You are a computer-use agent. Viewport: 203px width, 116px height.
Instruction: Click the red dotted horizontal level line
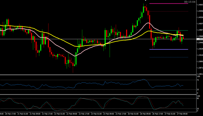(168, 11)
